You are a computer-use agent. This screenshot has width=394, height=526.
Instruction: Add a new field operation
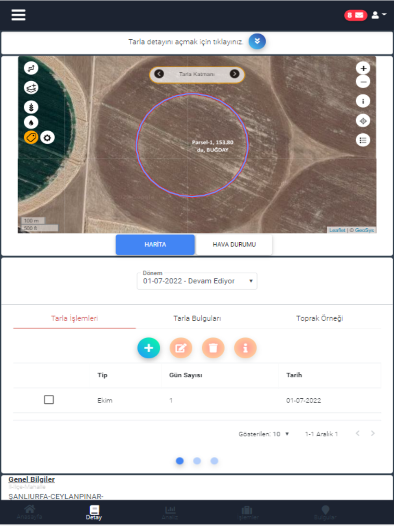pyautogui.click(x=149, y=348)
